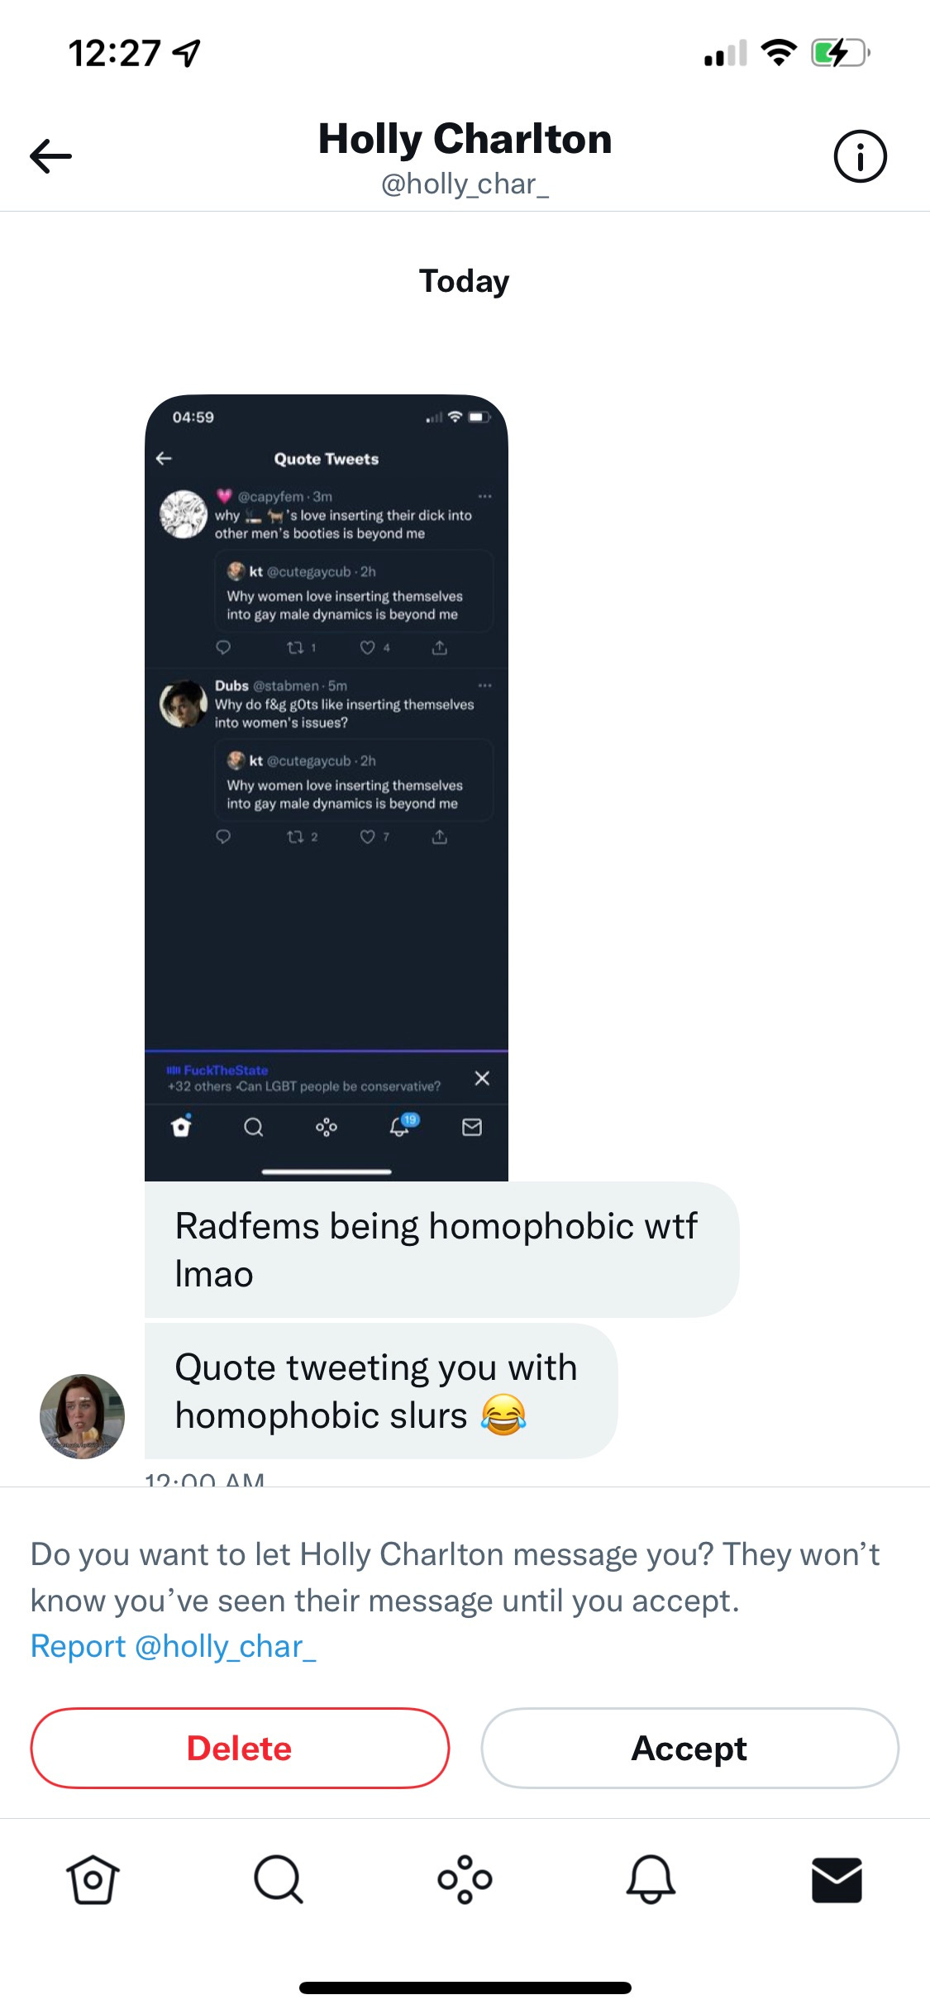Screen dimensions: 930x2014
Task: Tap the Today date separator
Action: coord(464,280)
